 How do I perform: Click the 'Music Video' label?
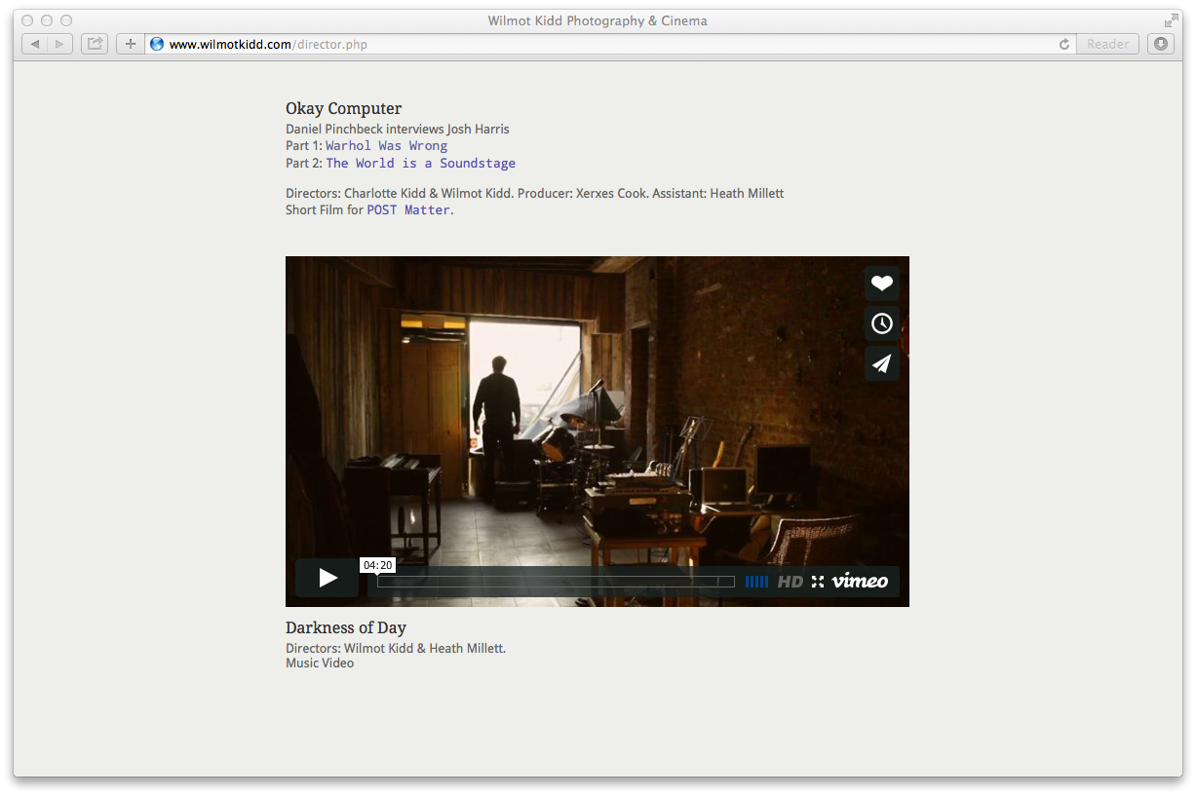320,663
